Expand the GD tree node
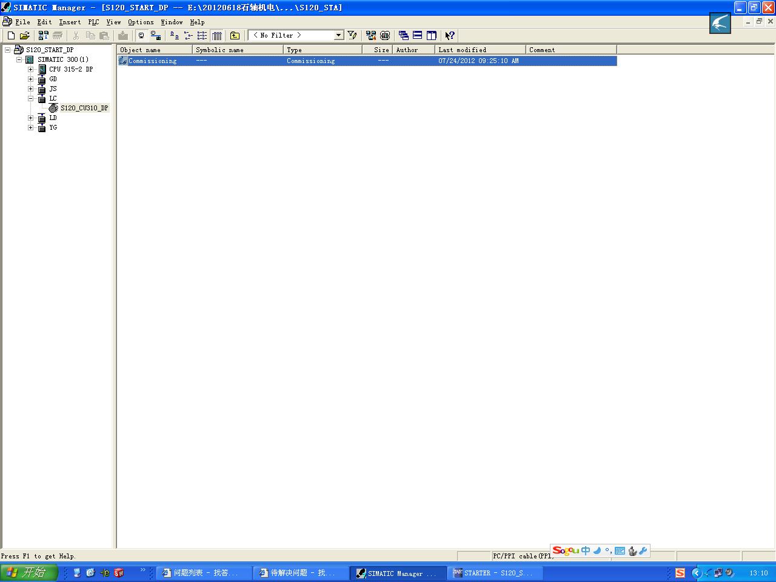Image resolution: width=776 pixels, height=582 pixels. click(30, 79)
